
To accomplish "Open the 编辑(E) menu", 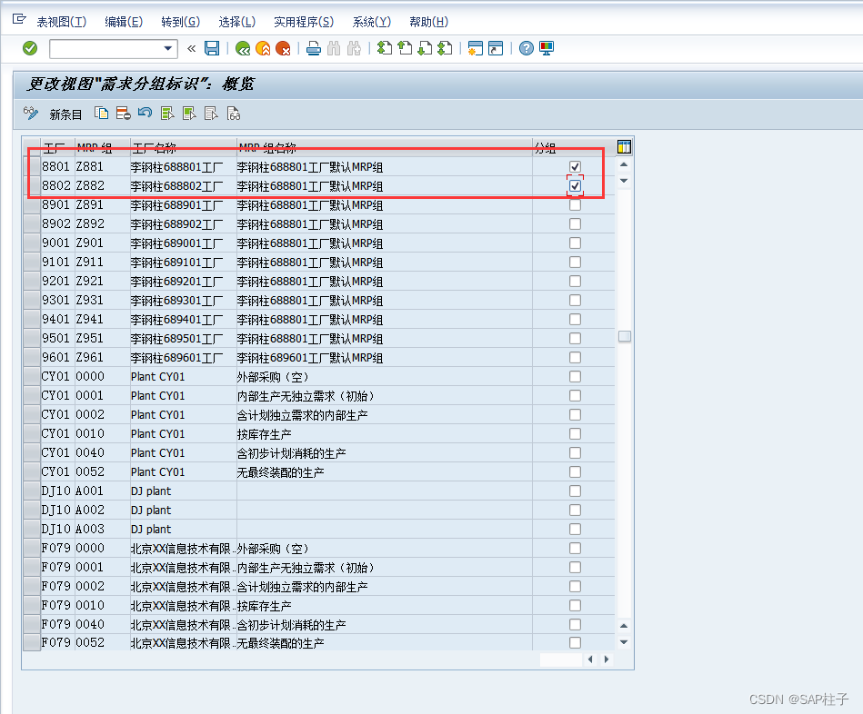I will click(x=124, y=22).
